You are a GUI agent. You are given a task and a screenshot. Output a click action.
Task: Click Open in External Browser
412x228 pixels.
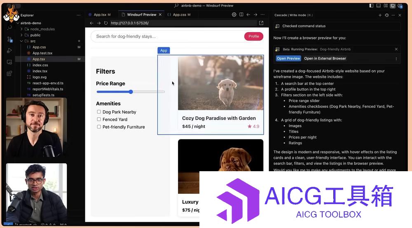[325, 58]
